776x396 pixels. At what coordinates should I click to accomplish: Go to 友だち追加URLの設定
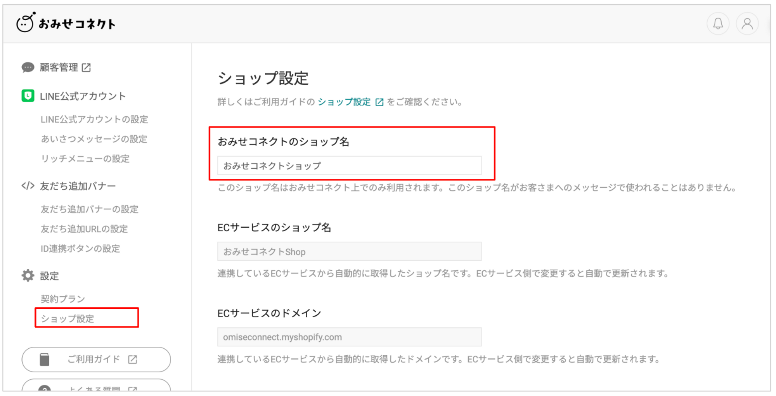pyautogui.click(x=84, y=229)
